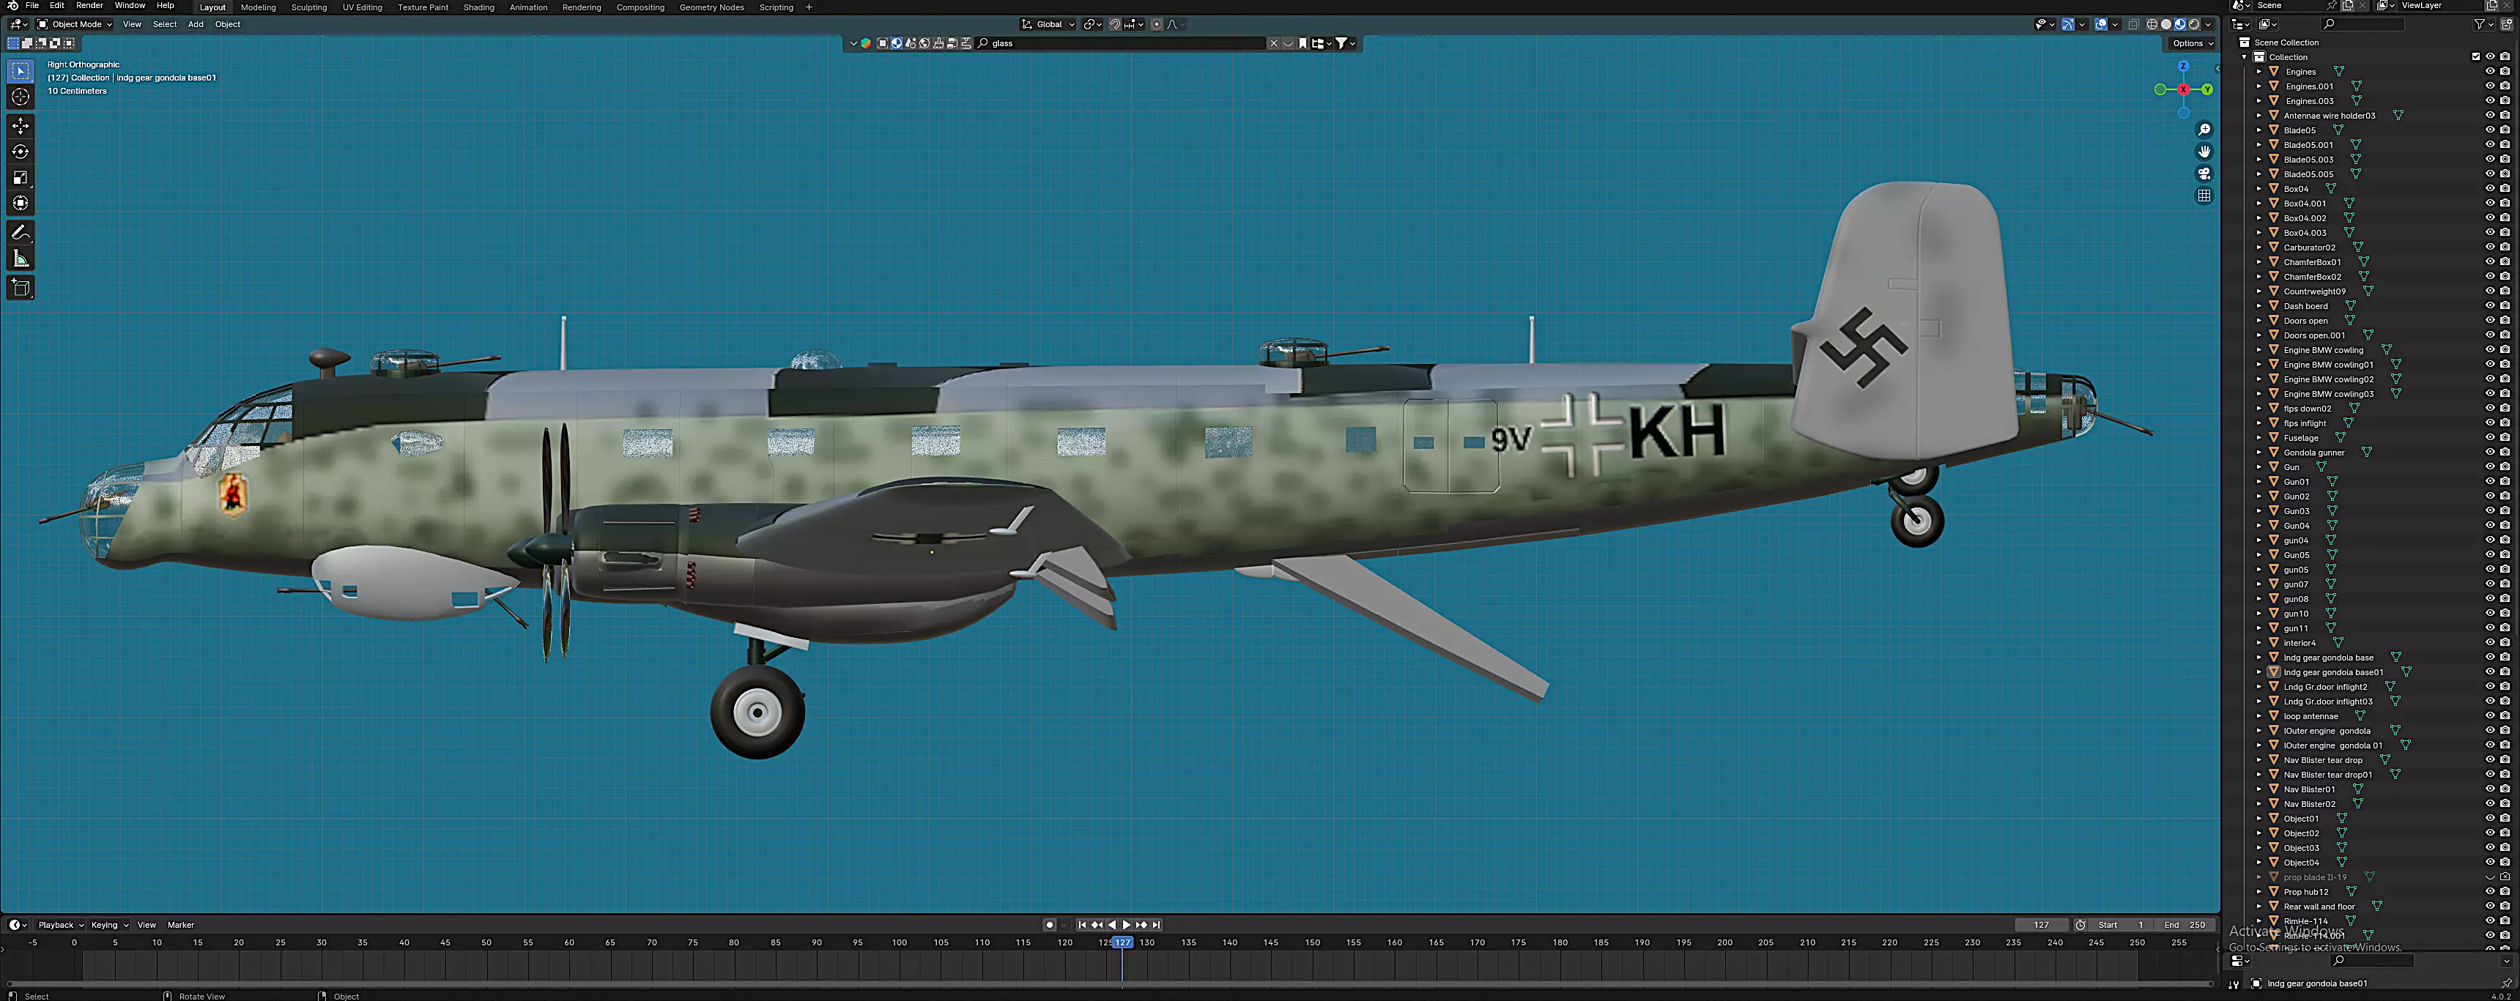Open Global transform orientation dropdown
The width and height of the screenshot is (2520, 1001).
(1048, 24)
